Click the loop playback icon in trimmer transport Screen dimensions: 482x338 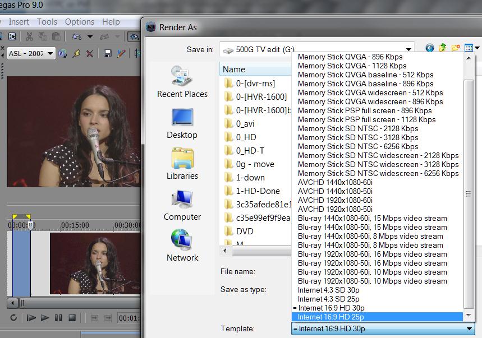(13, 317)
